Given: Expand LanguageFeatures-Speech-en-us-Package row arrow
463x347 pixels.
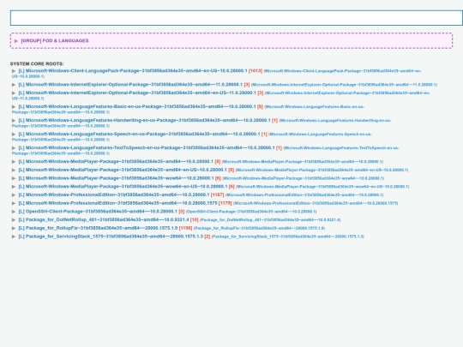Looking at the screenshot, I should [x=14, y=135].
